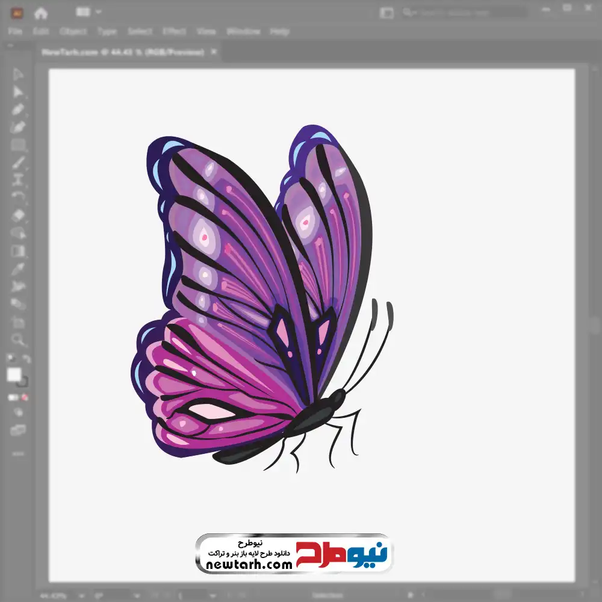The image size is (602, 602).
Task: Swap fill and stroke colors
Action: coord(26,359)
